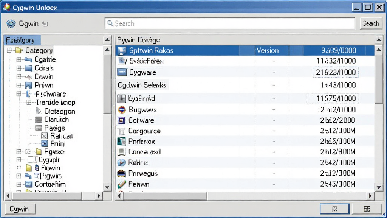The height and width of the screenshot is (218, 387).
Task: Expand the Cgaime tree node
Action: click(19, 59)
